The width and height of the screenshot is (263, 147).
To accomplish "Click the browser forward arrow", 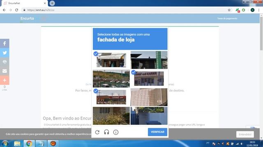I will pos(10,10).
